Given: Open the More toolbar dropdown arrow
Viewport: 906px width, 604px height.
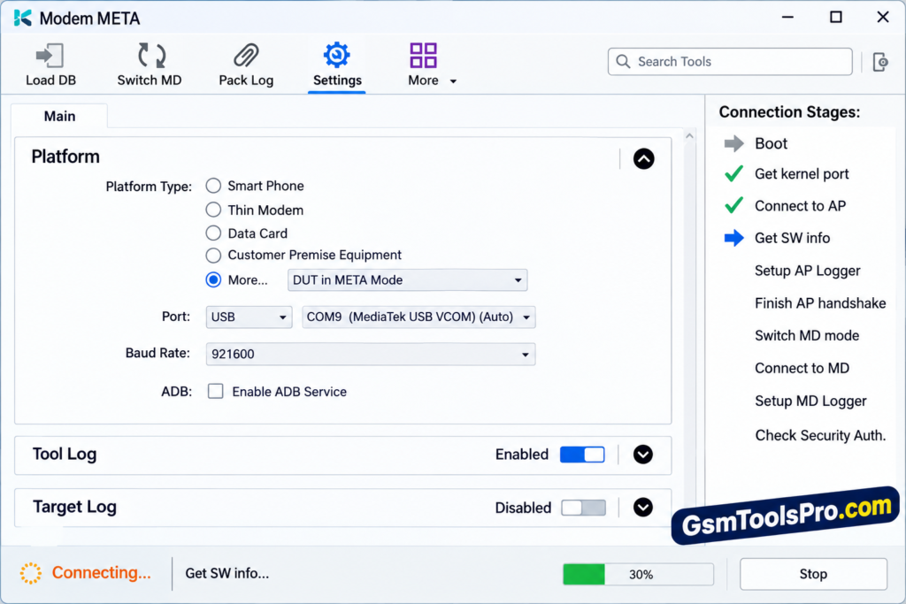Looking at the screenshot, I should pyautogui.click(x=454, y=81).
